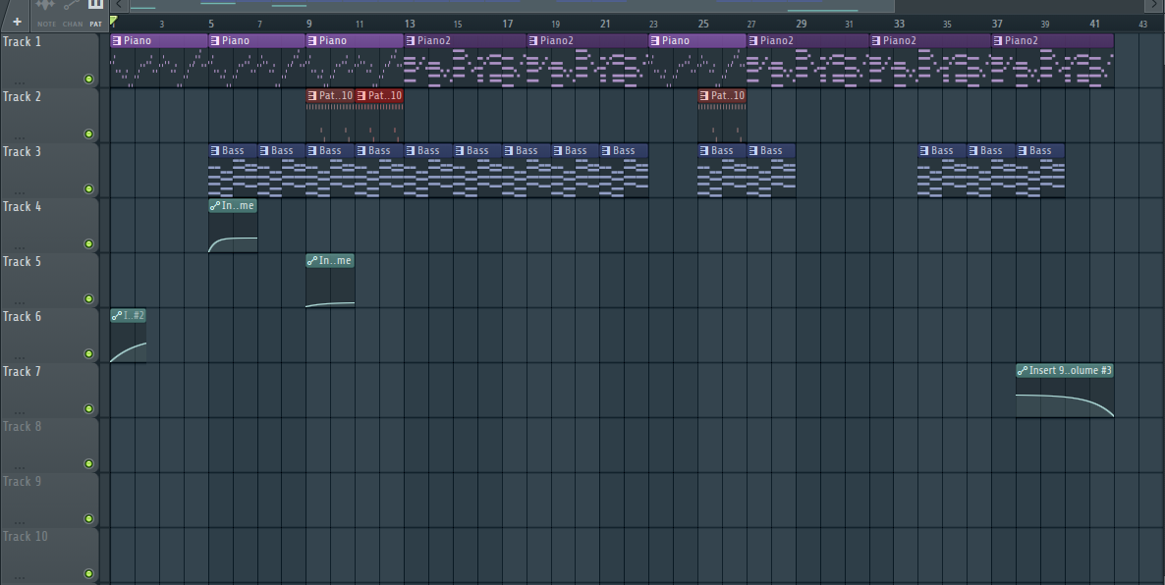This screenshot has height=585, width=1165.
Task: Click automation icon of In..me clip on Track 4
Action: pos(215,206)
